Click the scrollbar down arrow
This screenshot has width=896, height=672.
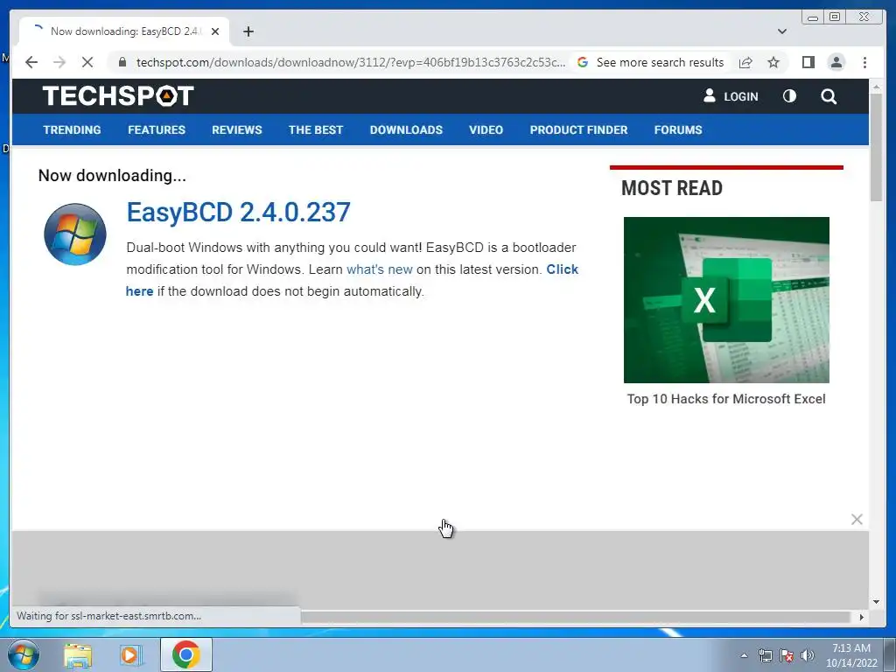[876, 602]
